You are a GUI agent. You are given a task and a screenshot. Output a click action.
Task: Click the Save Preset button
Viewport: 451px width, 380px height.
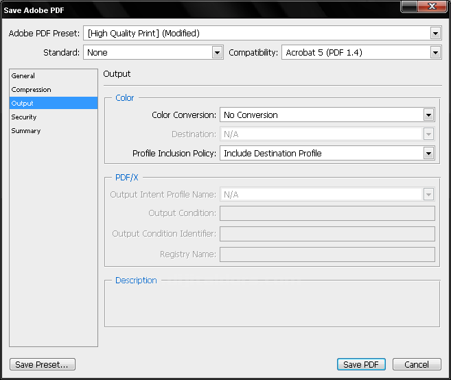tap(43, 364)
